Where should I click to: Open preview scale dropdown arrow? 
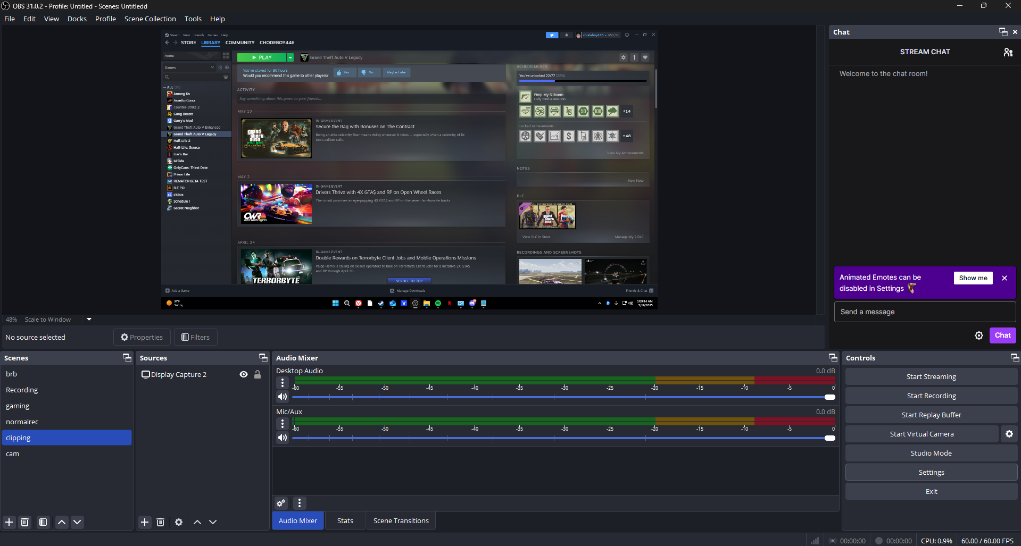89,320
